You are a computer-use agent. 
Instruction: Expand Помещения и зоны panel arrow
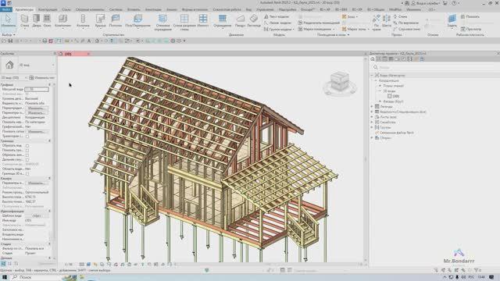coord(348,34)
